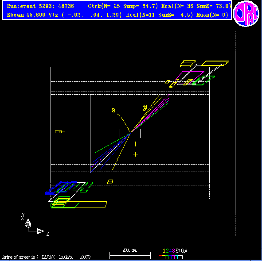Screen dimensions: 262x261
Task: Select the green track going lower left
Action: click(112, 143)
